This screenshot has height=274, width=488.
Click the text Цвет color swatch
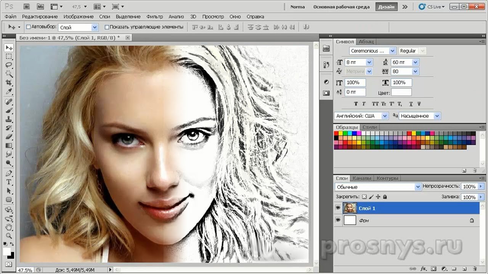tap(401, 92)
